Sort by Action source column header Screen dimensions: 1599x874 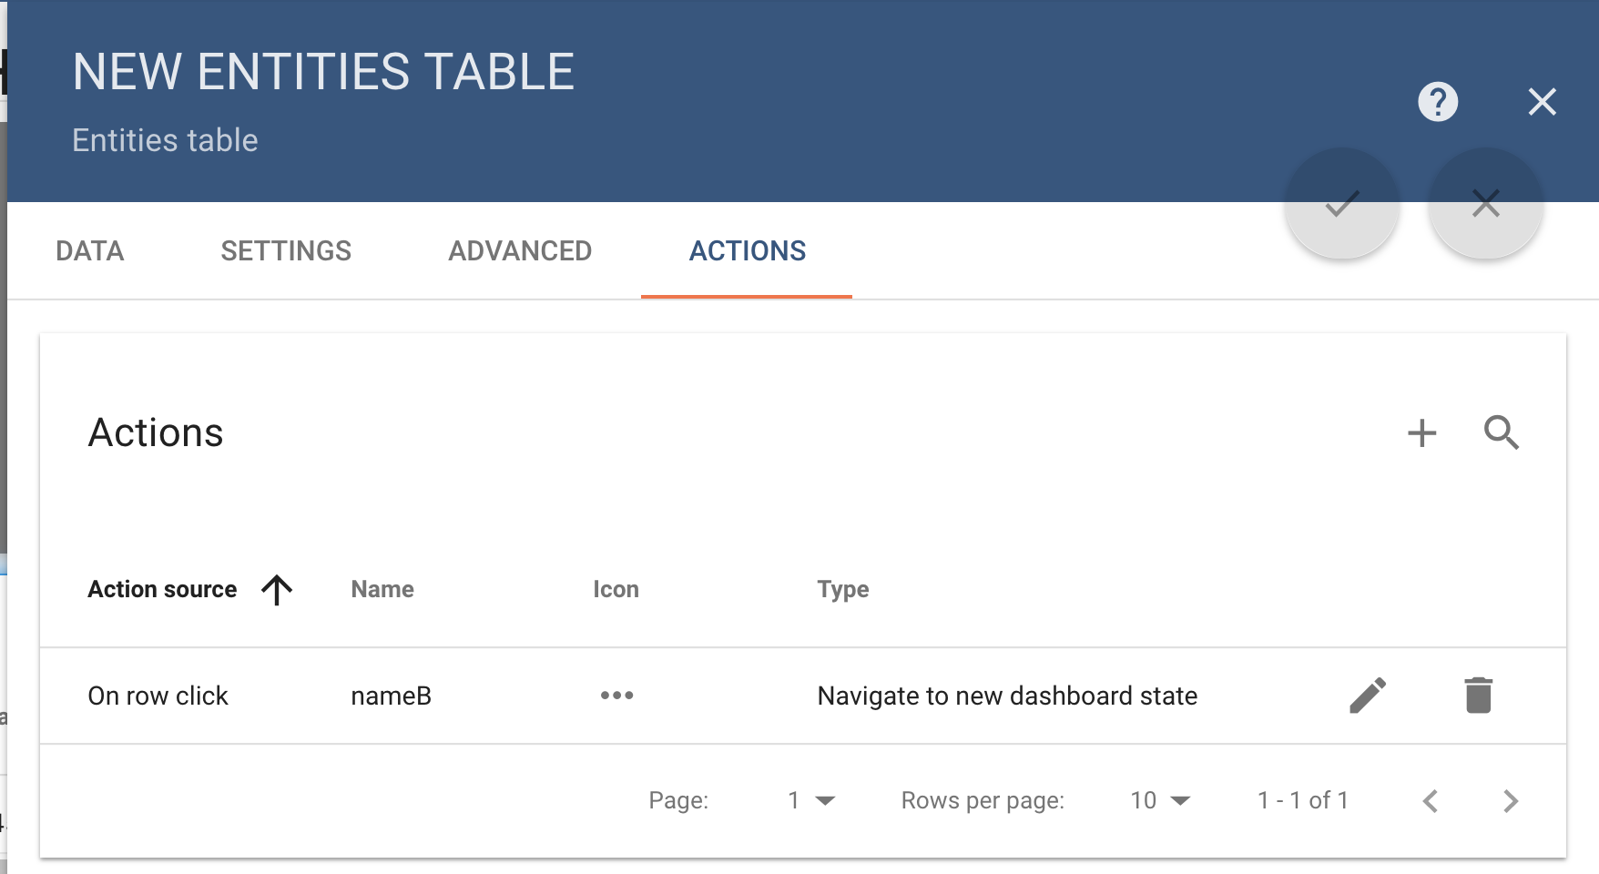pos(162,590)
